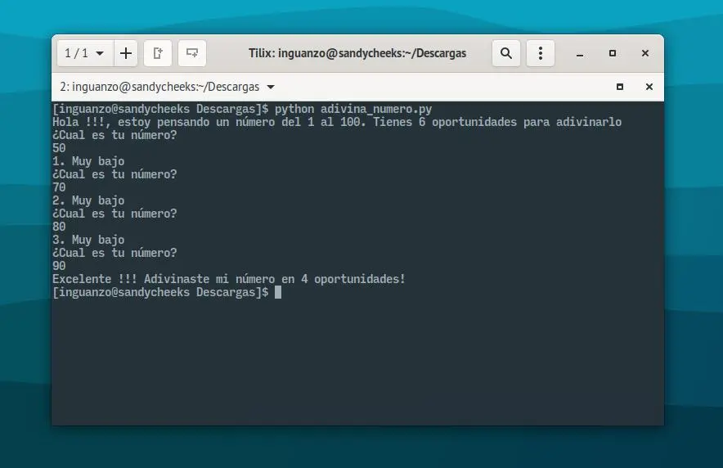
Task: Expand terminal title dropdown arrow
Action: [x=271, y=88]
